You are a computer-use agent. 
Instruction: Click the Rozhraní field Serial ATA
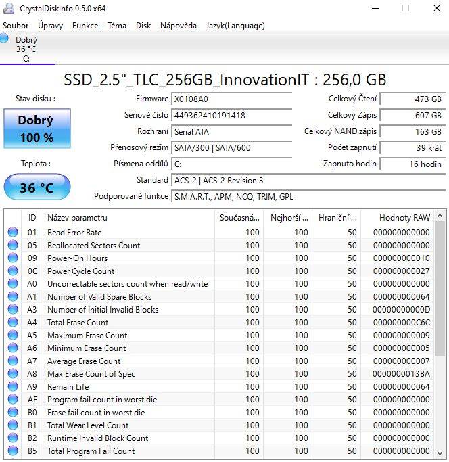tap(231, 131)
